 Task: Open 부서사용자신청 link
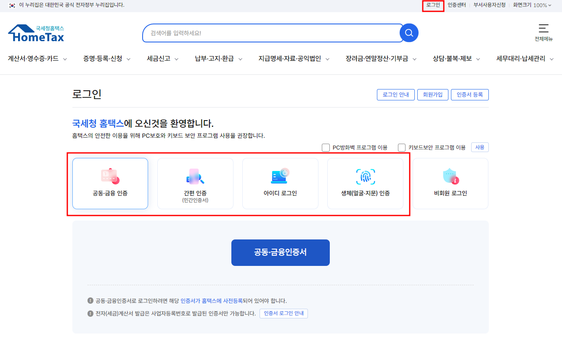(490, 5)
